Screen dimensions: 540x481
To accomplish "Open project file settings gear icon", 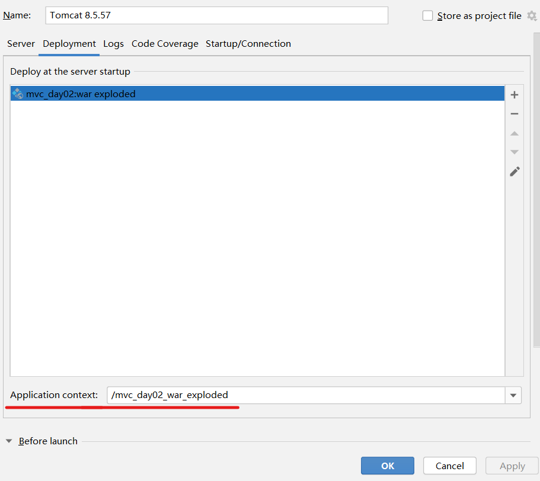I will (532, 16).
